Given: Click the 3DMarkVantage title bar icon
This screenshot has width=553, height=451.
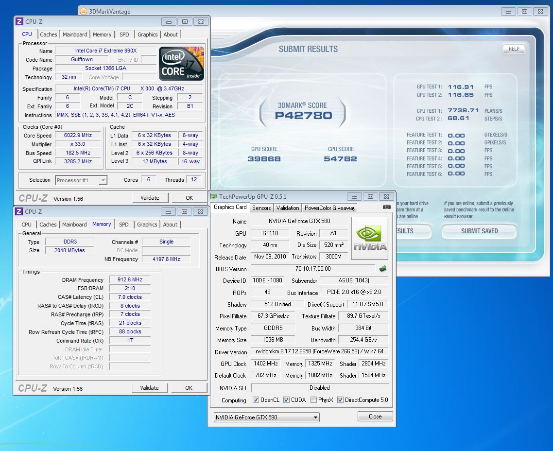Looking at the screenshot, I should click(x=83, y=11).
